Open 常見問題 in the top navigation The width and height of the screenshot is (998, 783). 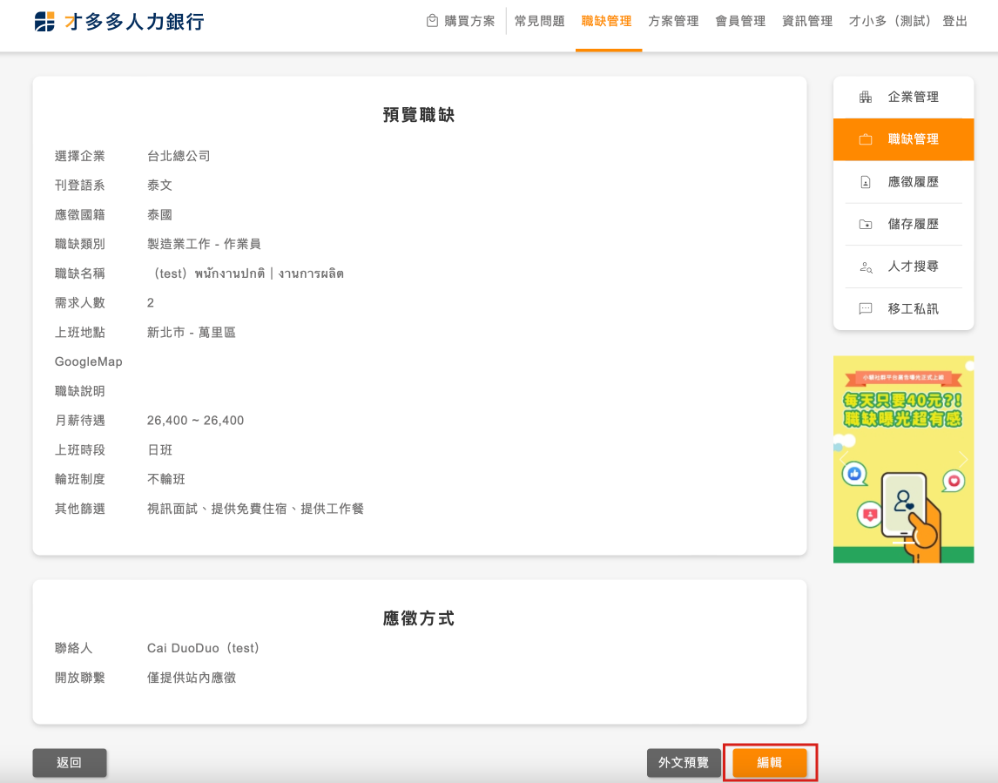(x=539, y=21)
